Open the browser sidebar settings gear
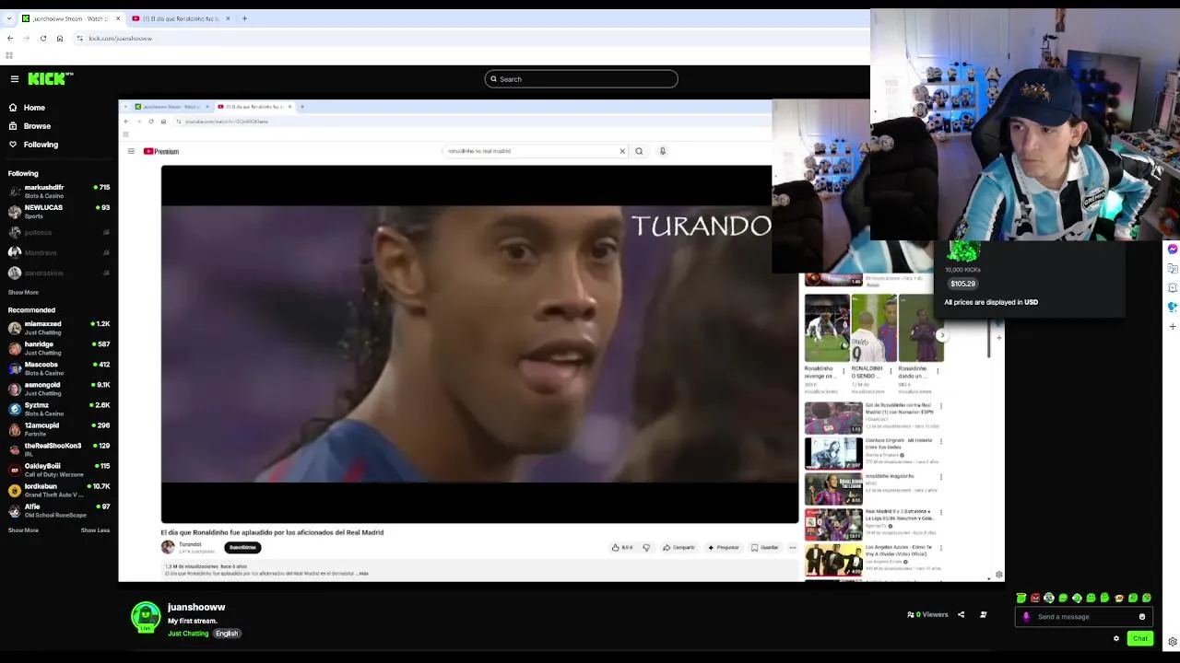Viewport: 1180px width, 663px height. (x=1173, y=642)
